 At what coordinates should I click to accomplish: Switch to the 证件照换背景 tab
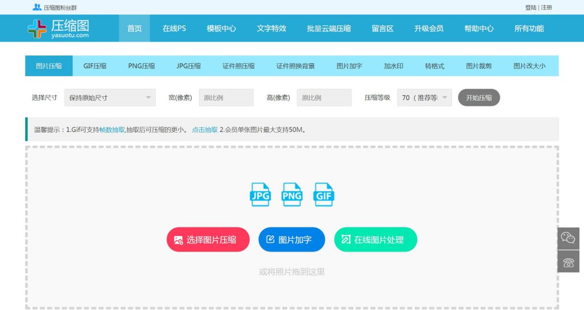click(x=295, y=66)
